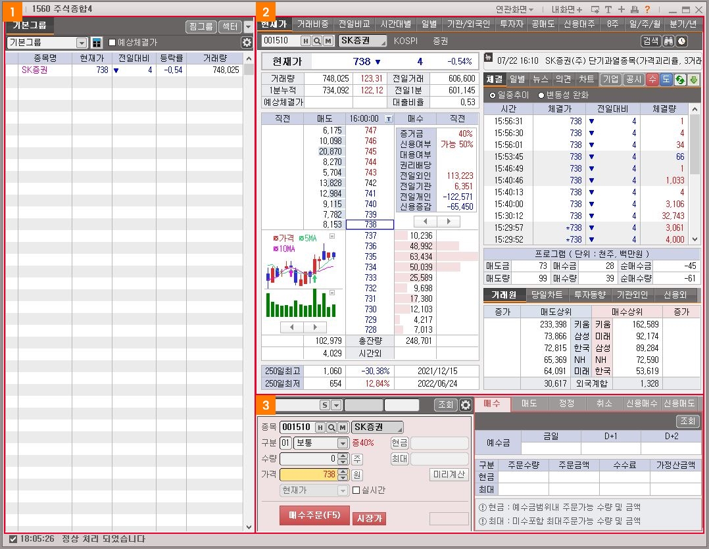
Task: Enable the 실시간 real-time checkbox
Action: [356, 490]
